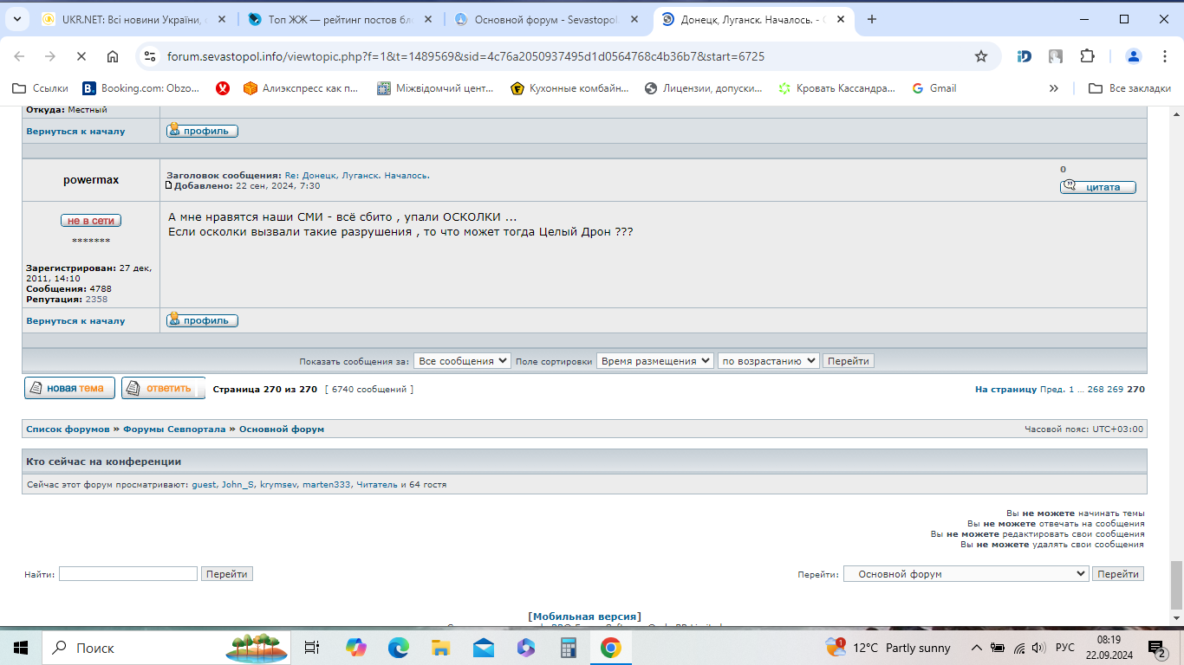Image resolution: width=1184 pixels, height=665 pixels.
Task: Expand the по возрастанию order dropdown
Action: 768,361
